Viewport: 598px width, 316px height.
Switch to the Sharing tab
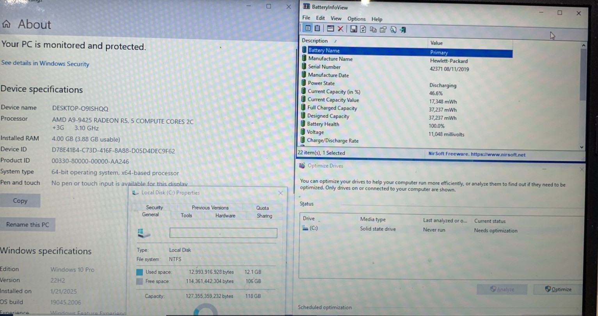coord(264,216)
